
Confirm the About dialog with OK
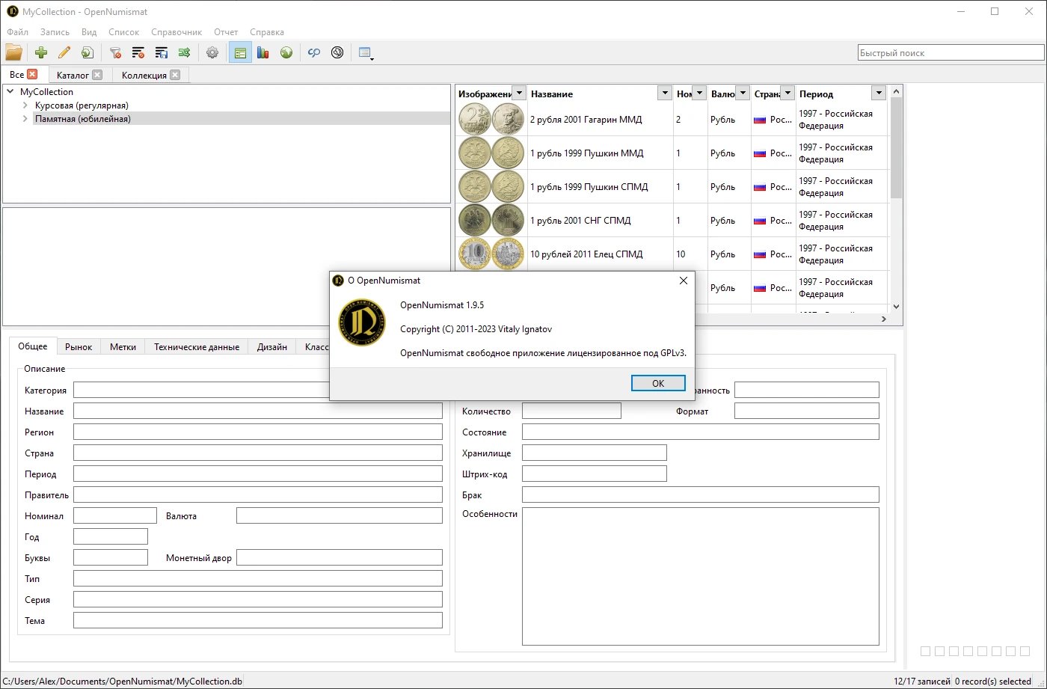point(658,383)
